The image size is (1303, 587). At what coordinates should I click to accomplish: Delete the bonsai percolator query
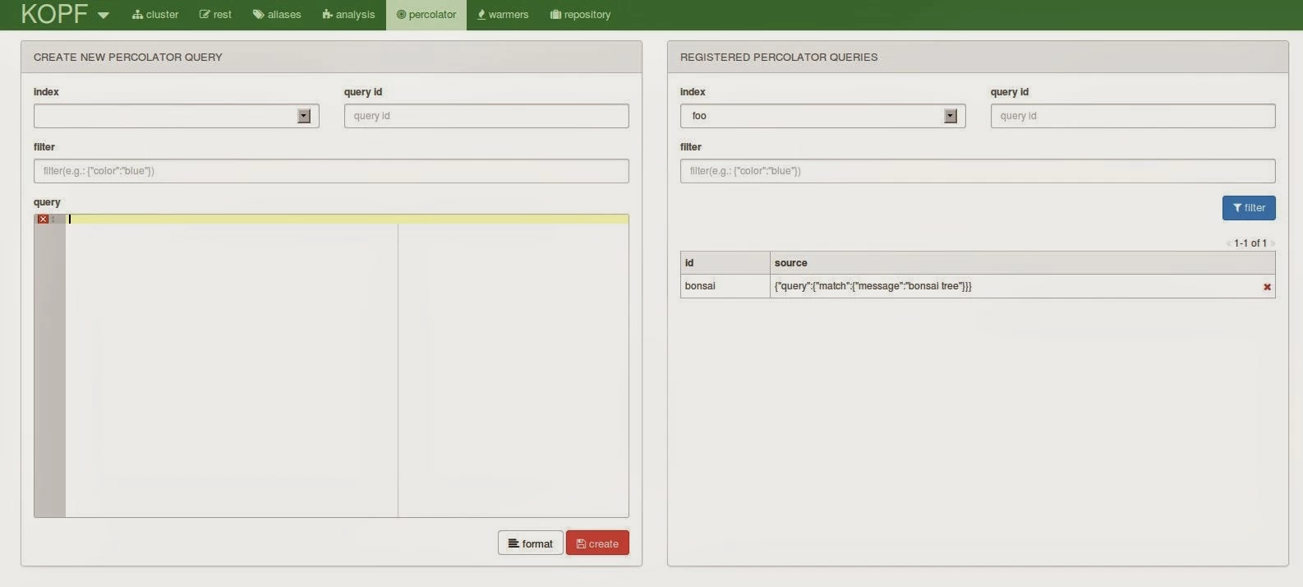(x=1267, y=287)
